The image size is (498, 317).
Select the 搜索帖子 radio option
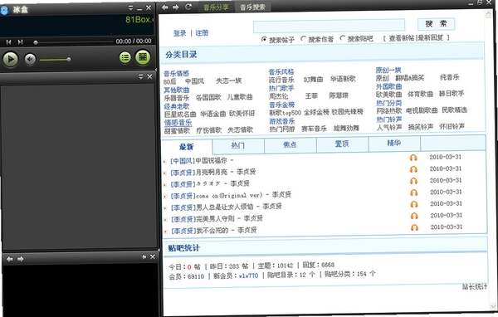pos(264,39)
